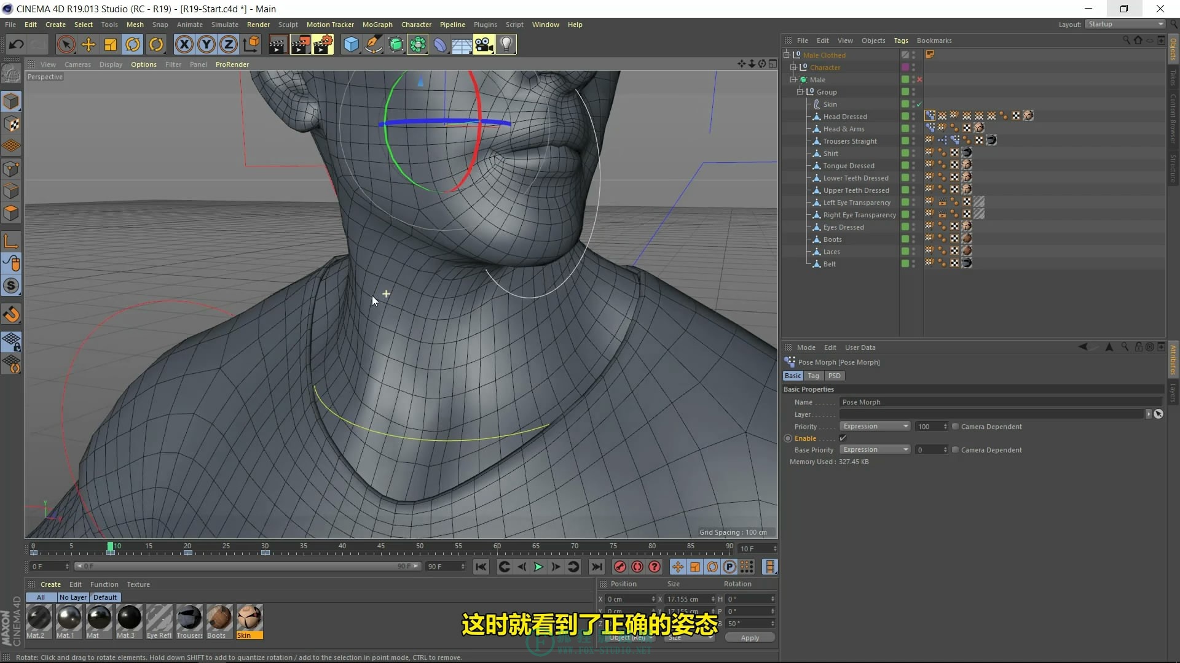
Task: Open Edit Render Settings icon
Action: [323, 44]
